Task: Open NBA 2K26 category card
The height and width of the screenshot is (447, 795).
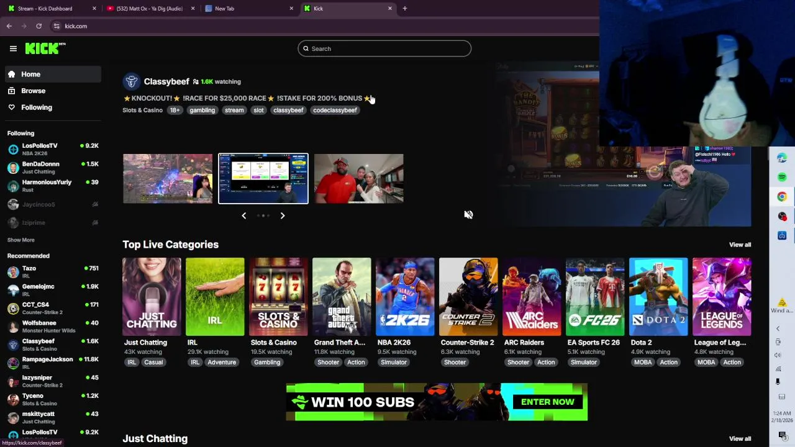Action: click(405, 297)
